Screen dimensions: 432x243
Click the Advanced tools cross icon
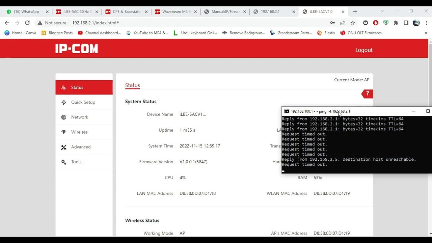pos(64,147)
